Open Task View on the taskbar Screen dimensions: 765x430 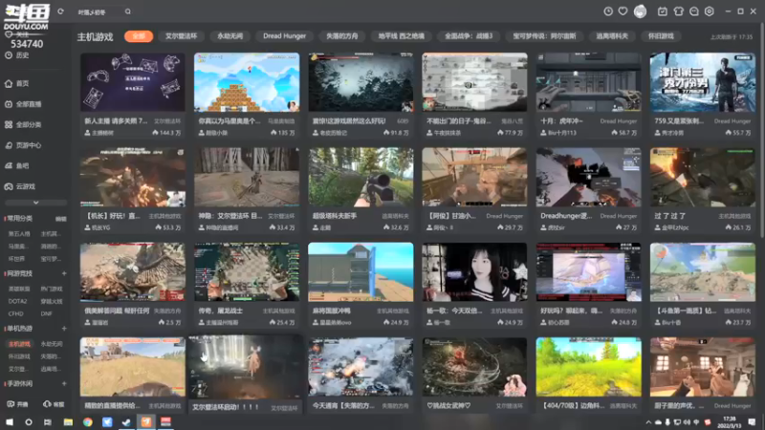(x=47, y=422)
